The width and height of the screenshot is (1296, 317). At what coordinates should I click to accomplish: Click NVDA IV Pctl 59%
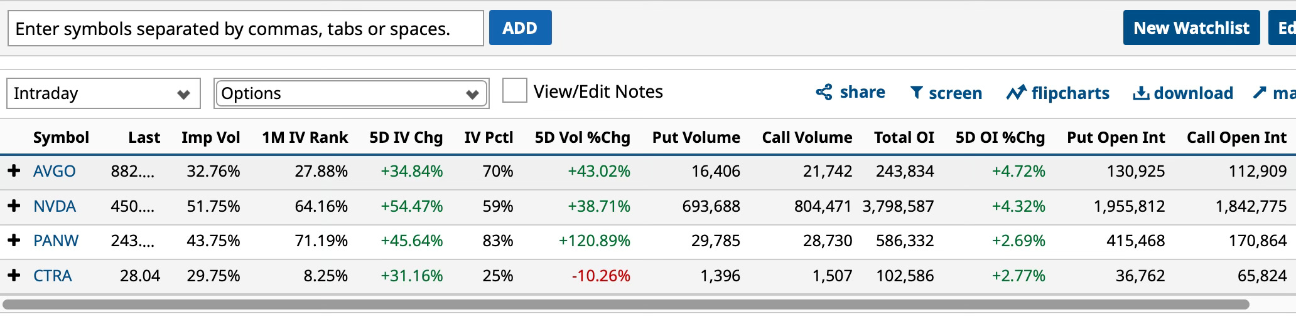coord(497,206)
